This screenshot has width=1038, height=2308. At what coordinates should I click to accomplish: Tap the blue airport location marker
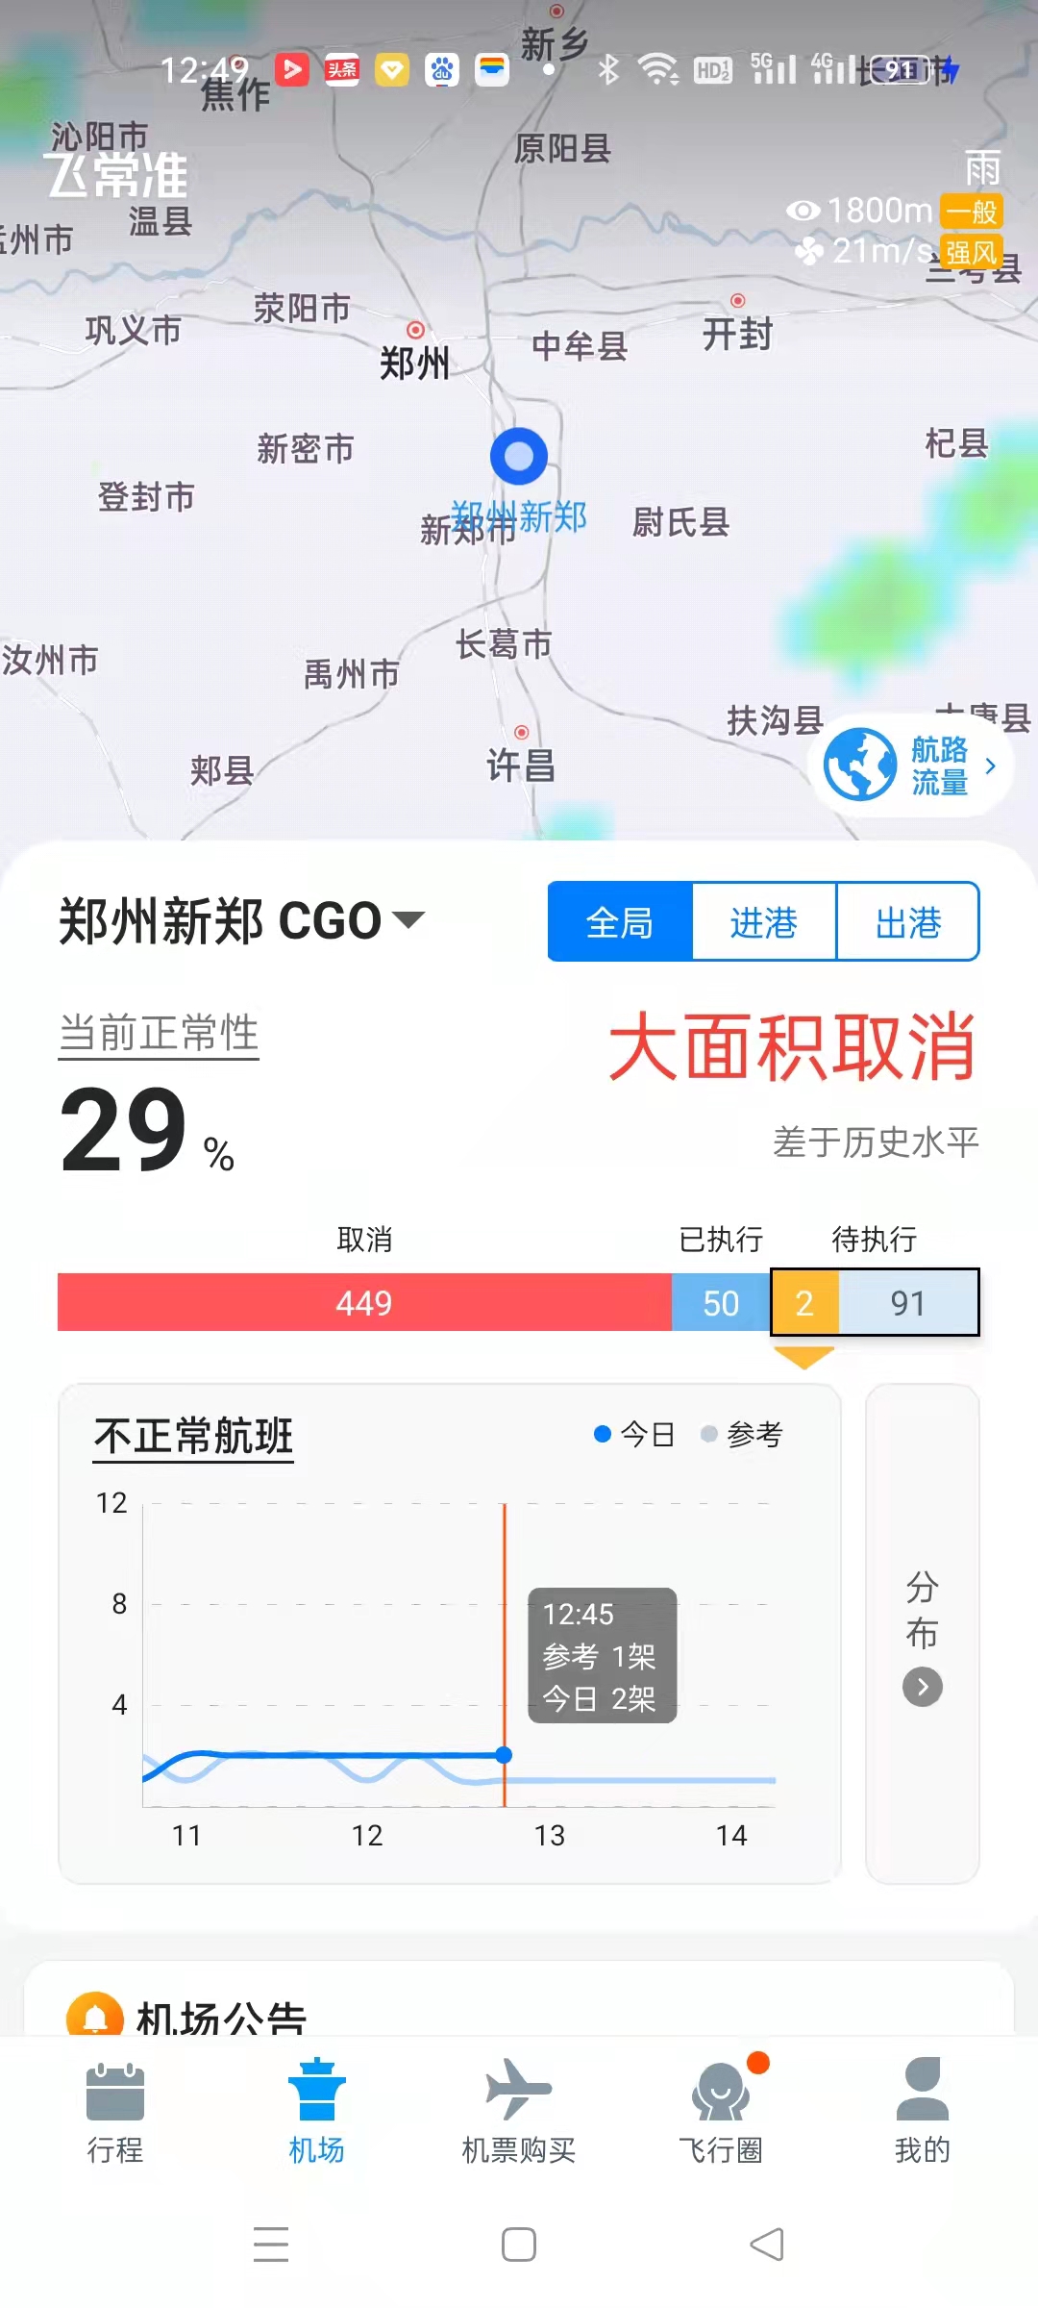click(x=519, y=457)
